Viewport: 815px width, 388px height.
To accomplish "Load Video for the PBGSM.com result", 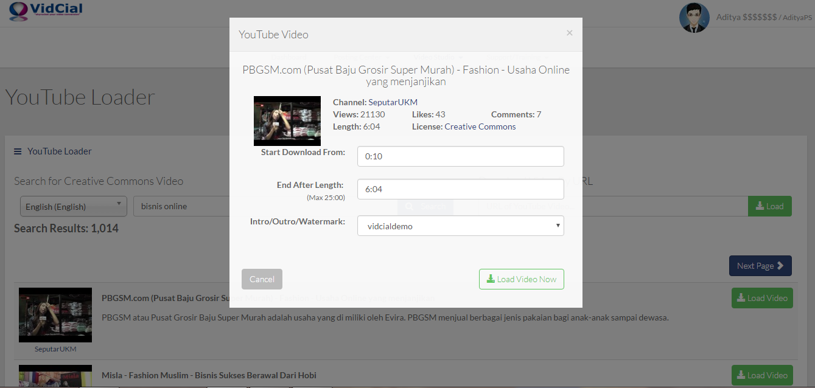I will click(762, 298).
